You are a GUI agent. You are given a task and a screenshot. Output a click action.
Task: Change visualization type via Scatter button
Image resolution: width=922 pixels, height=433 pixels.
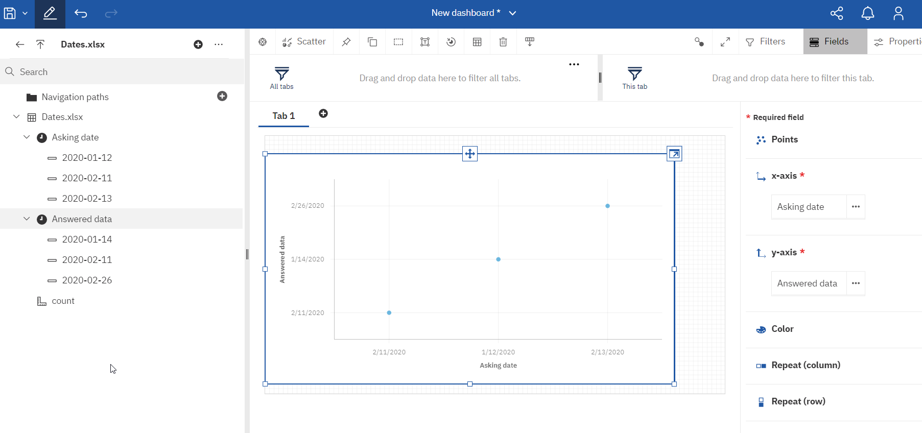pos(304,42)
